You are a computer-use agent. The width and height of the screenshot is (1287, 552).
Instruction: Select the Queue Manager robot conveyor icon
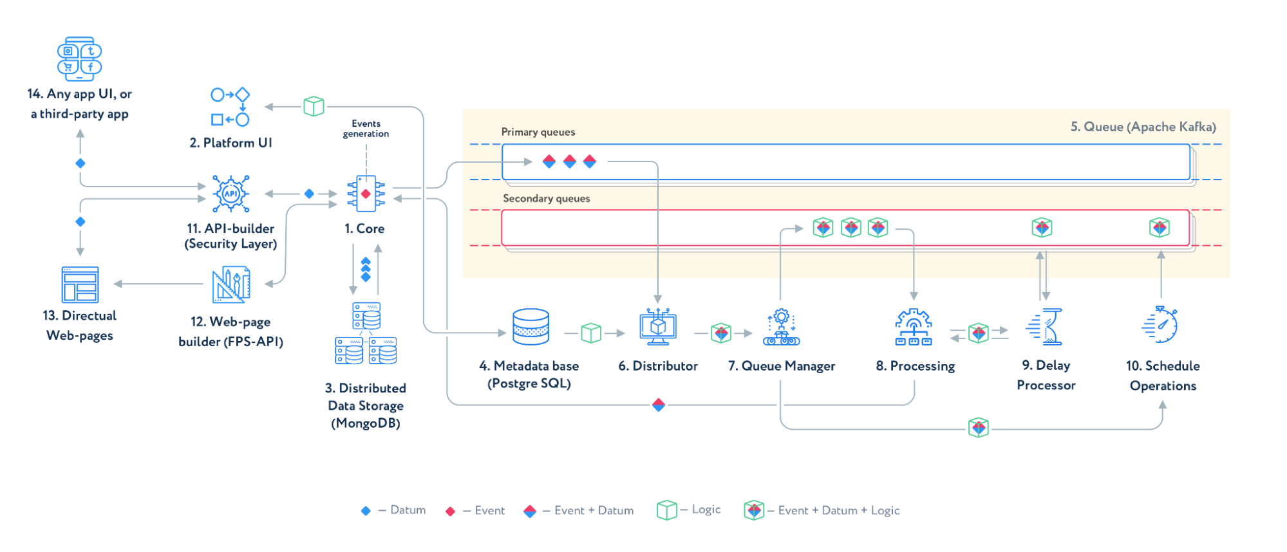[782, 327]
